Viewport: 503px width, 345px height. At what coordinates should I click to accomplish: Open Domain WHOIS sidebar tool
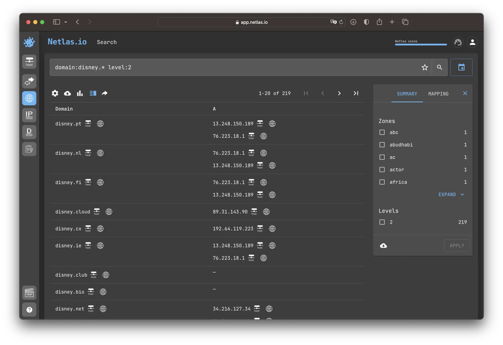pyautogui.click(x=29, y=132)
